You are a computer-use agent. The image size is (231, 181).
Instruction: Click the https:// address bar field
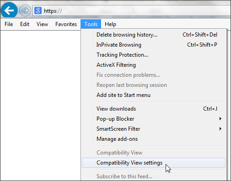[132, 11]
